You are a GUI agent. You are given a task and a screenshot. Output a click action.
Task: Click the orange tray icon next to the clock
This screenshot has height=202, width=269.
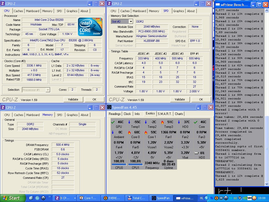tap(254, 198)
